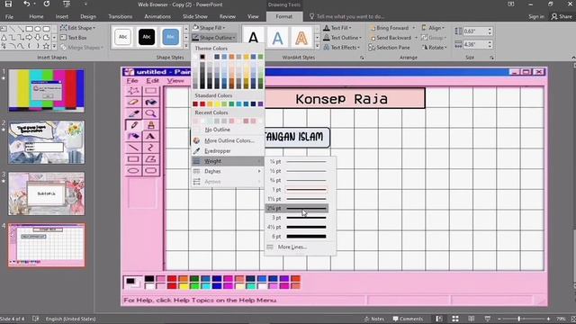Select the black Abc shape style

click(147, 37)
